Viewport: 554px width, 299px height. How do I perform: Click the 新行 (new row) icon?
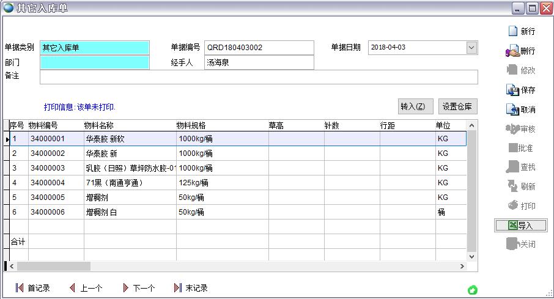(512, 31)
